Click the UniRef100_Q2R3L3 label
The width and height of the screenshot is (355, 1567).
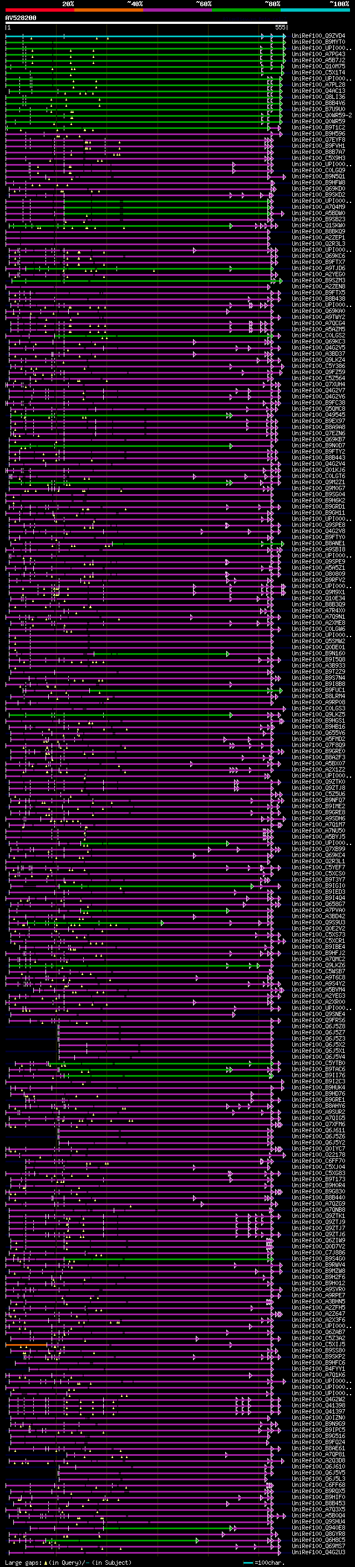[318, 243]
